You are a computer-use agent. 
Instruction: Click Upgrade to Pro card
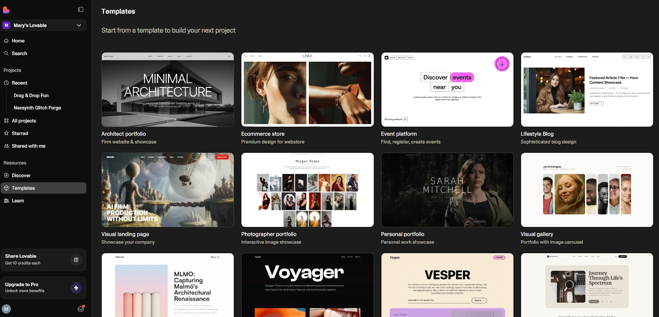click(x=44, y=288)
